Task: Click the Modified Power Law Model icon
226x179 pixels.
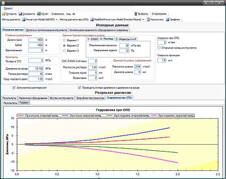Action: [92, 19]
